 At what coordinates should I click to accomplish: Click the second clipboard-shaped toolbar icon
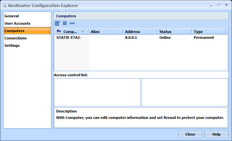(x=65, y=23)
